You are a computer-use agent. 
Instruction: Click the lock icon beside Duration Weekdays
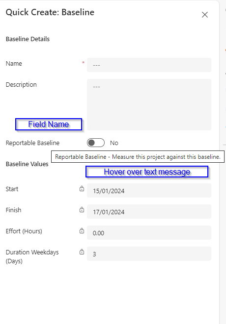pyautogui.click(x=82, y=251)
